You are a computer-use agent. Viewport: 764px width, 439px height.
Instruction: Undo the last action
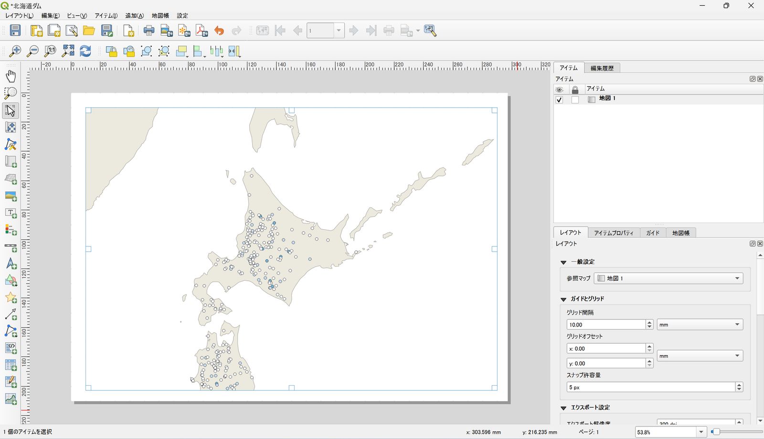[x=219, y=31]
